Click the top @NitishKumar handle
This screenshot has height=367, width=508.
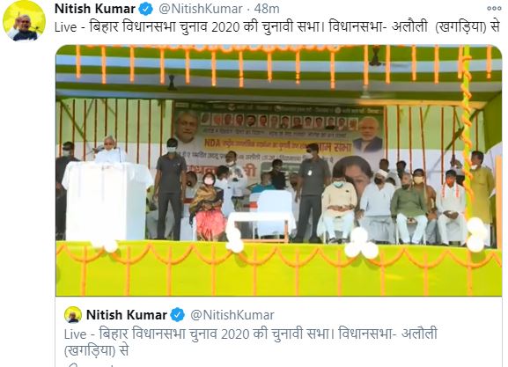coord(200,9)
